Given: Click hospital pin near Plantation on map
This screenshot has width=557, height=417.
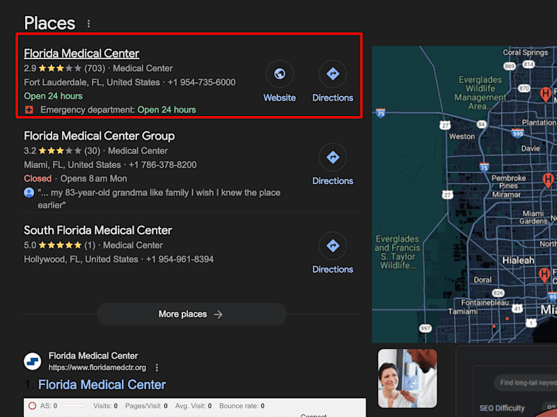Looking at the screenshot, I should pos(545,95).
